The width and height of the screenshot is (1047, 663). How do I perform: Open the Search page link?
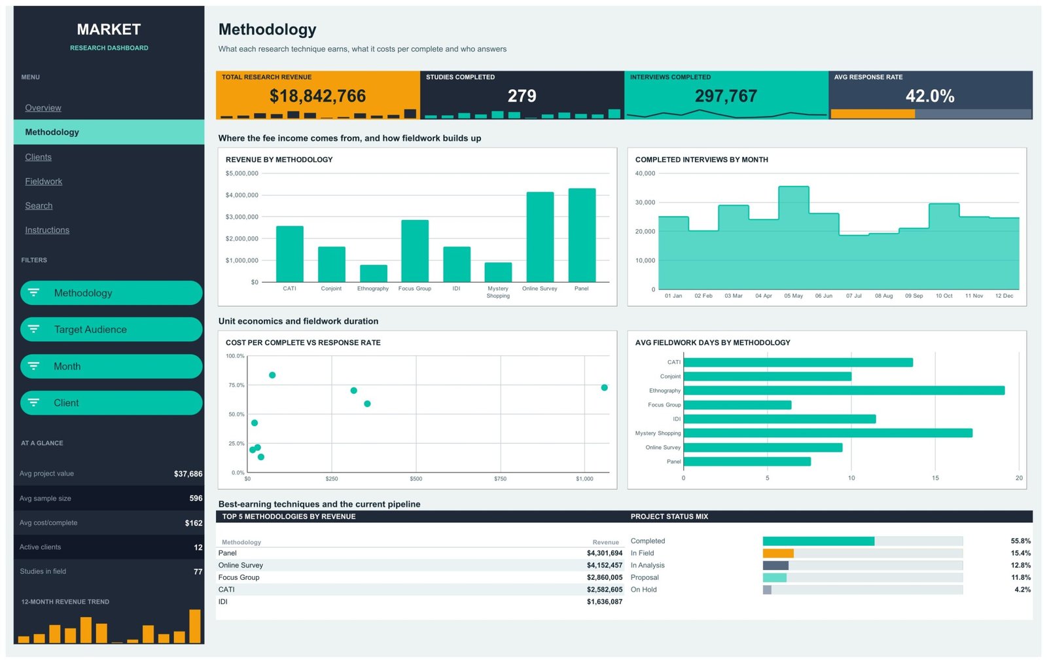tap(39, 206)
